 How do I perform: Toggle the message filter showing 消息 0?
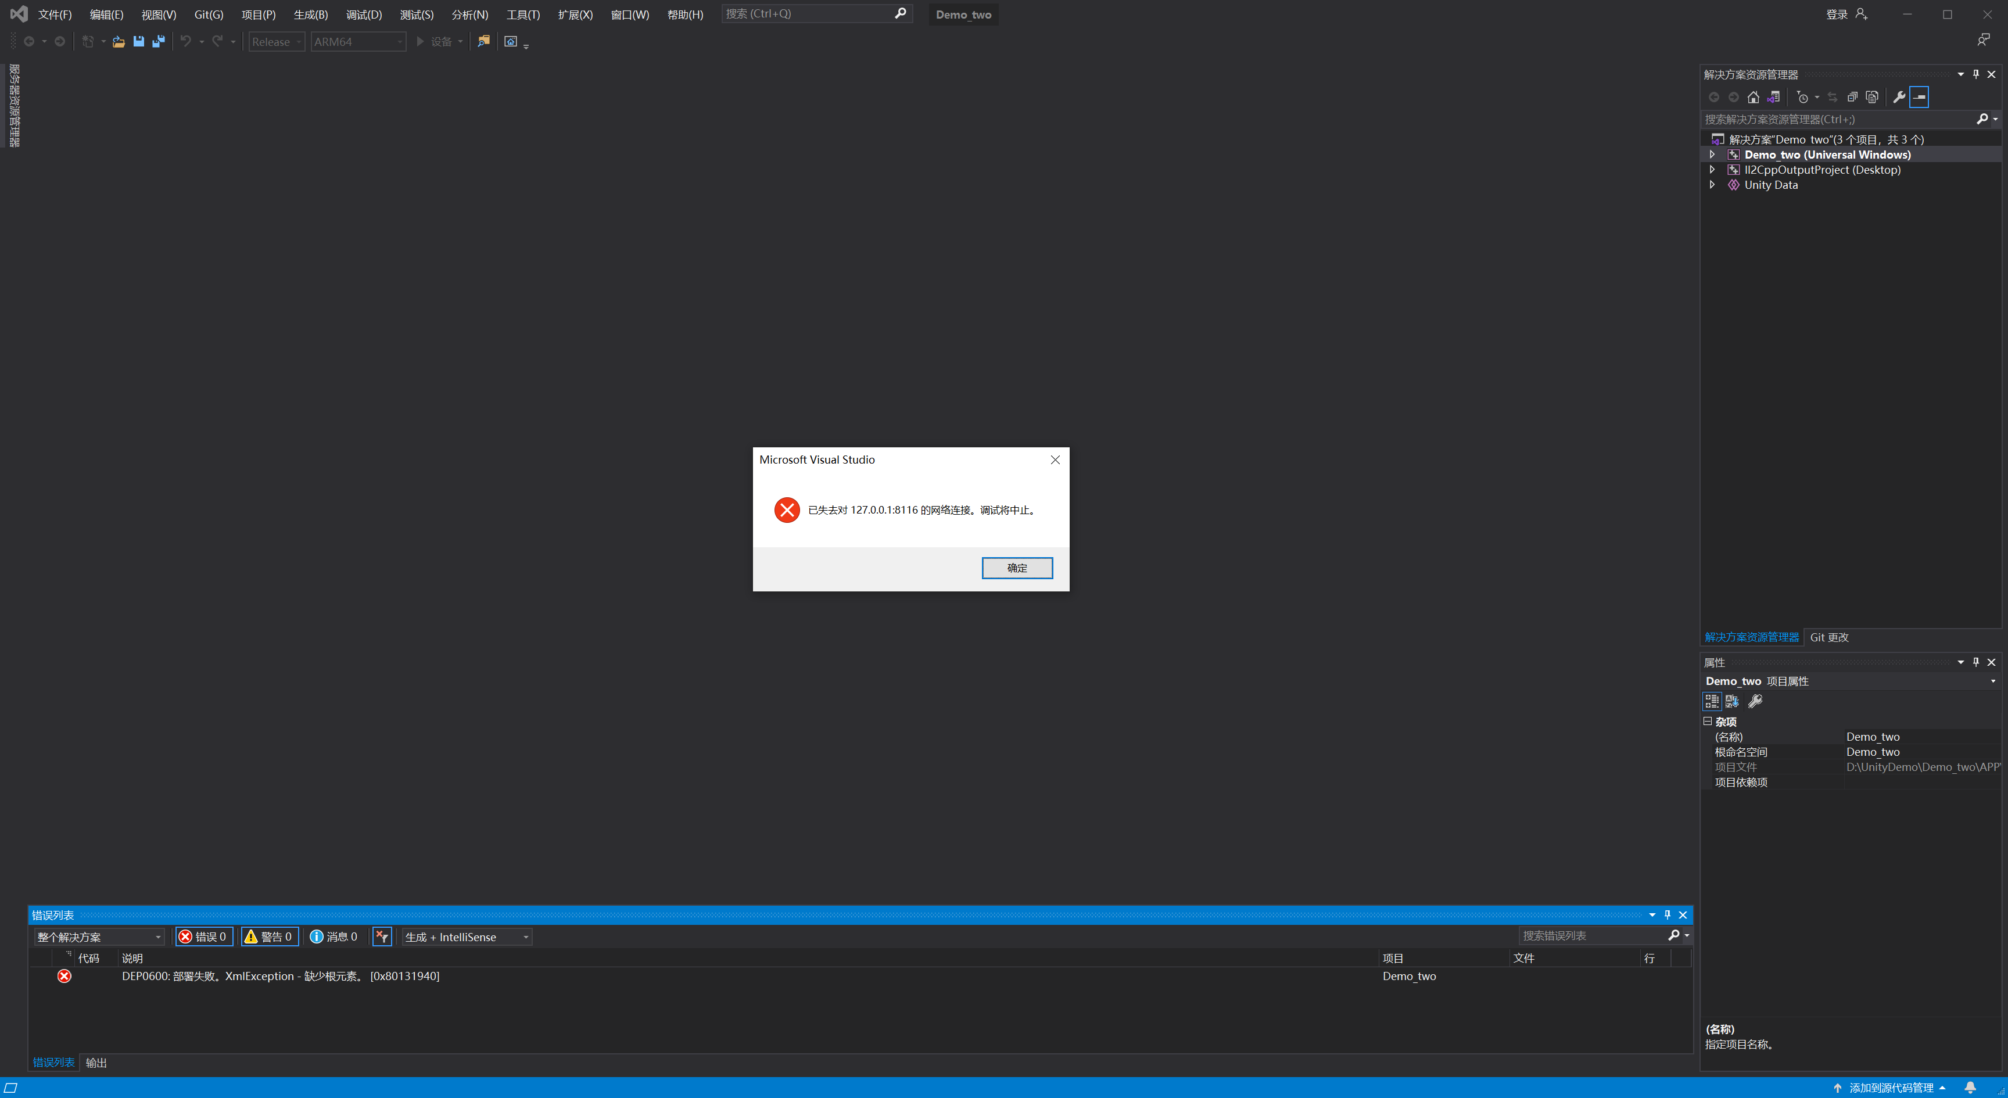[334, 936]
